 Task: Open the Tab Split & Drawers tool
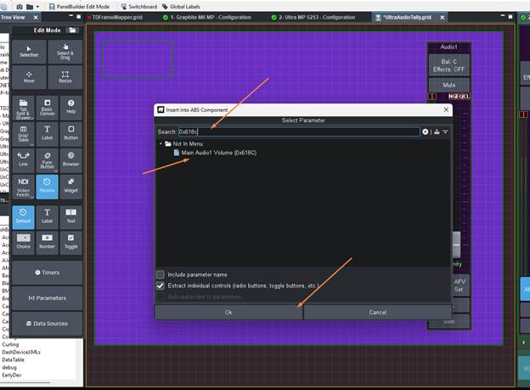tap(23, 108)
